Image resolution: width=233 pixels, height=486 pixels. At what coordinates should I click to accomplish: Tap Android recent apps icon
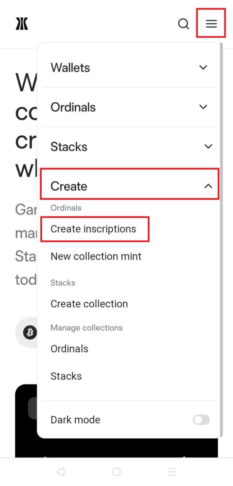pos(172,472)
